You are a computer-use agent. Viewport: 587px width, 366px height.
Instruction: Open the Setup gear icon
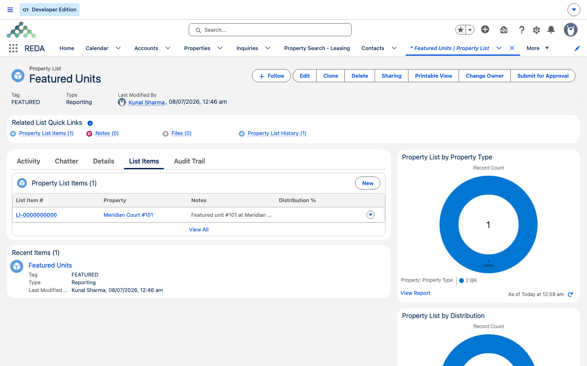[x=536, y=30]
